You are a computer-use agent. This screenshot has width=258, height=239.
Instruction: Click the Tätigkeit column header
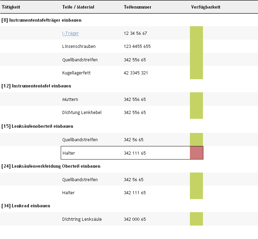point(11,7)
